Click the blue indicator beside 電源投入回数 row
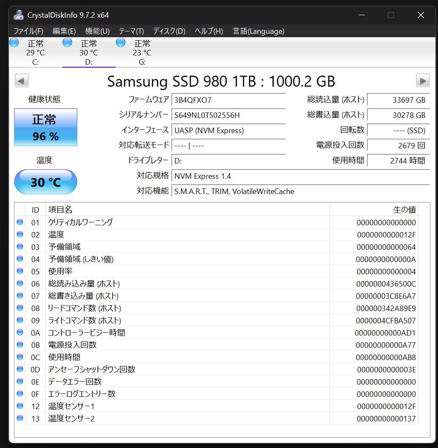Screen dimensions: 438x448 (19, 345)
